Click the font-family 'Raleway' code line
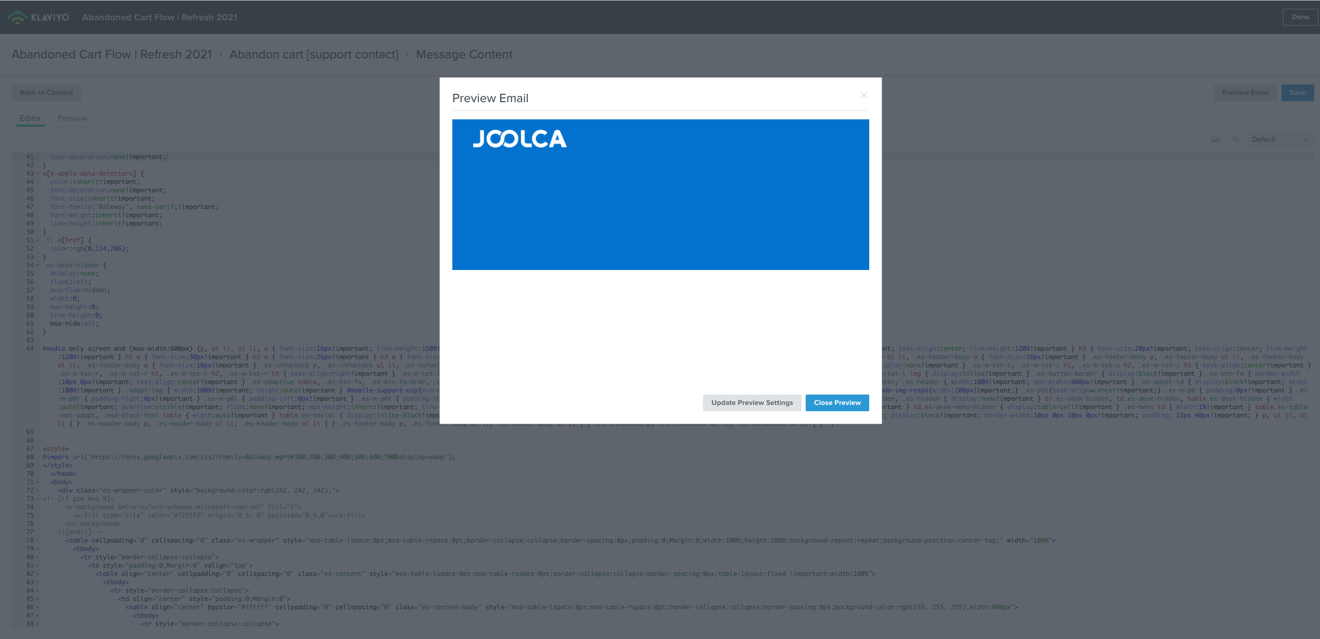The width and height of the screenshot is (1320, 639). [x=134, y=207]
